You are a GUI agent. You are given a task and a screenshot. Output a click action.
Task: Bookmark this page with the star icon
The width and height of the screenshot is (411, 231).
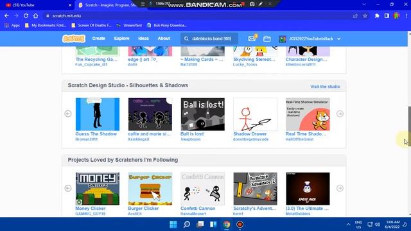tap(365, 16)
